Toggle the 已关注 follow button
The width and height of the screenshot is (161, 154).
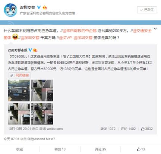147,10
